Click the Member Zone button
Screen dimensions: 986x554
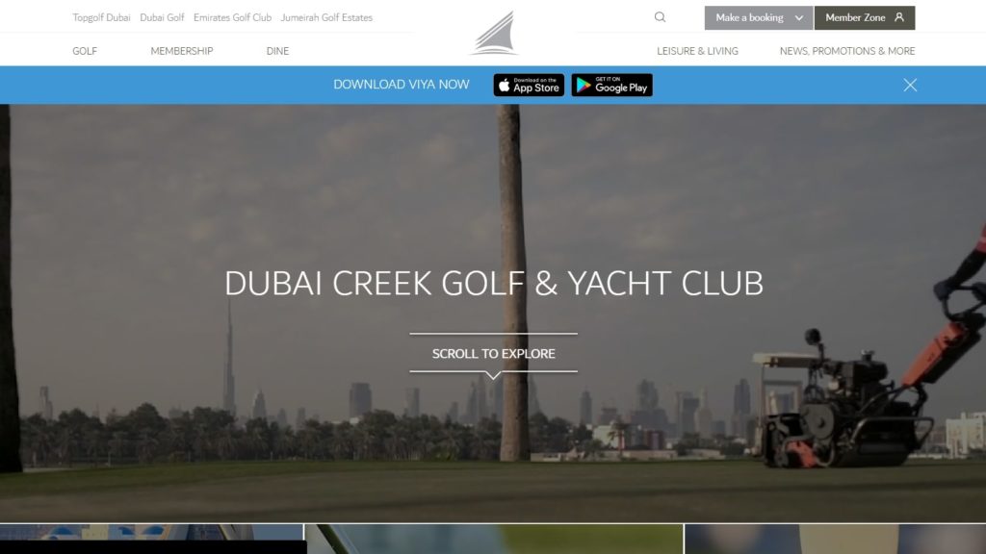865,17
